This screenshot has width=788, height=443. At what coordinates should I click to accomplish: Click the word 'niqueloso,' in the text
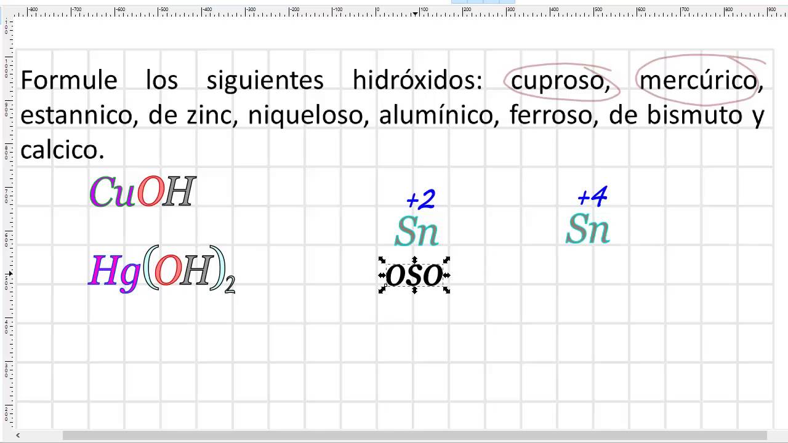pyautogui.click(x=309, y=117)
